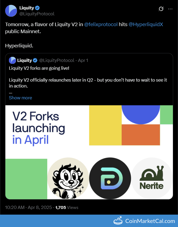Click the Grok slash-circle icon
Viewport: 178px width, 227px height.
[161, 9]
